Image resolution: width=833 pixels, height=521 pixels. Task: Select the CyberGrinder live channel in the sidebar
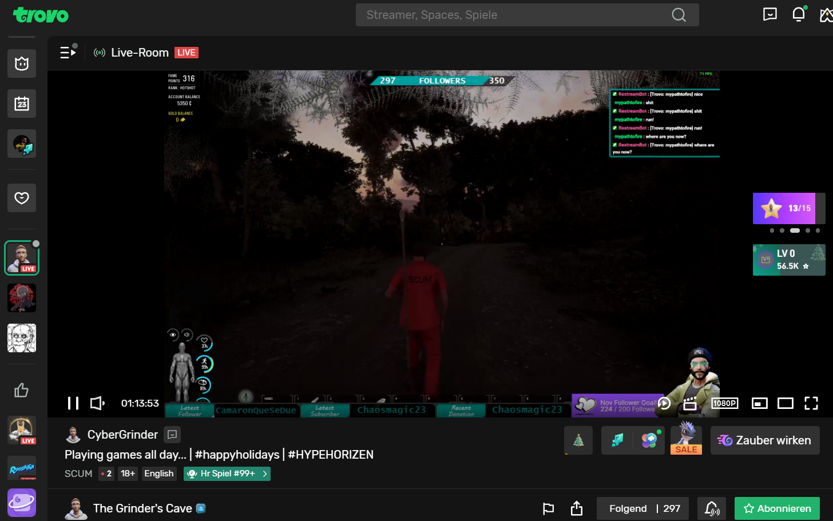22,258
